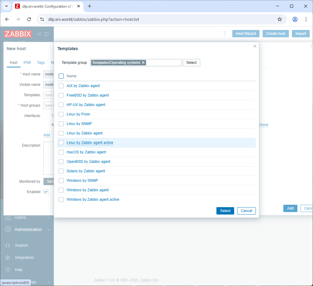Screen dimensions: 313x286
Task: Remove the Templates/Operating systems filter tag
Action: (143, 62)
